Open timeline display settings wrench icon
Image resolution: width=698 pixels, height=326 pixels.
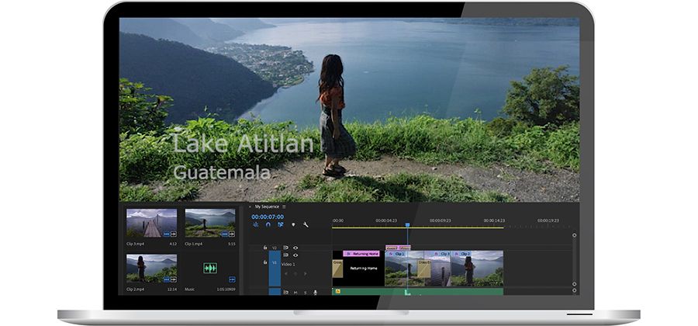306,224
